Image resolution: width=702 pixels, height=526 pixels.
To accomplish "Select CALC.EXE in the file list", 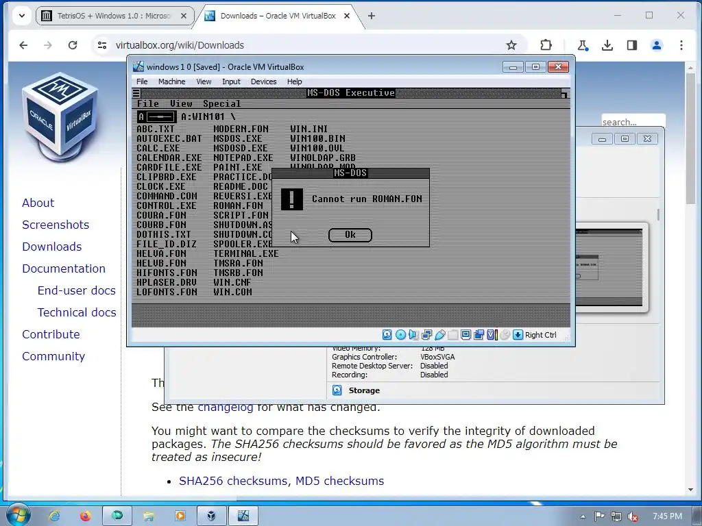I will click(x=158, y=148).
